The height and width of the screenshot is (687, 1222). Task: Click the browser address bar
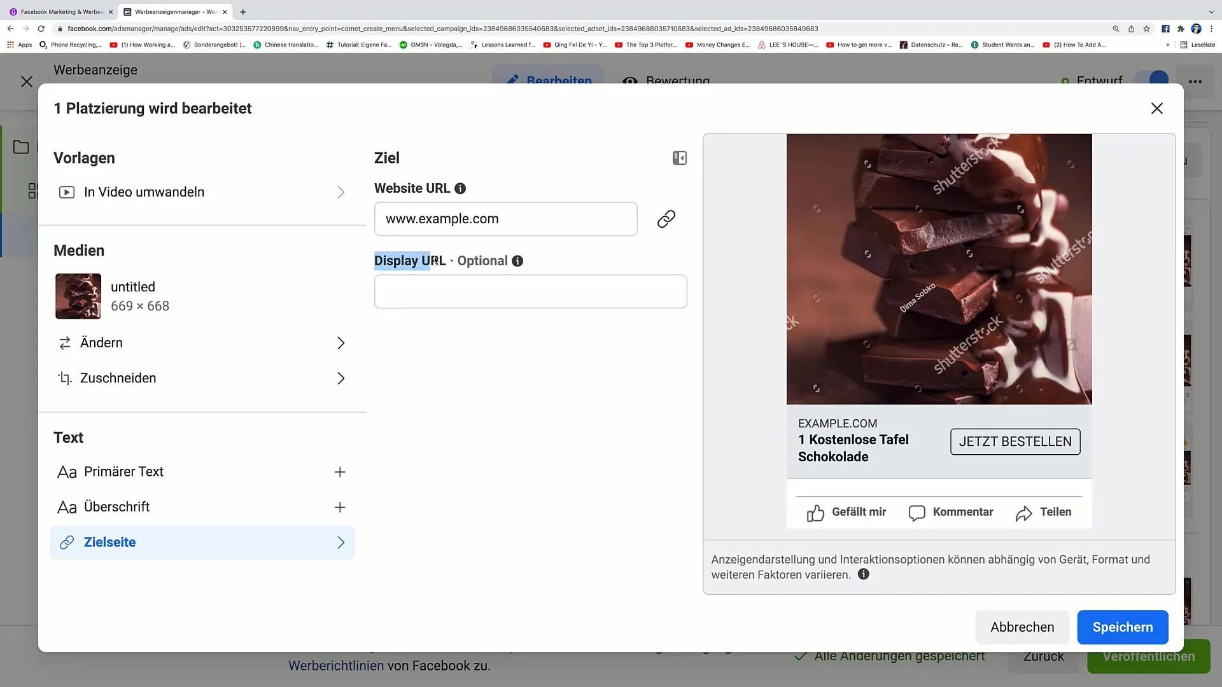pos(573,29)
